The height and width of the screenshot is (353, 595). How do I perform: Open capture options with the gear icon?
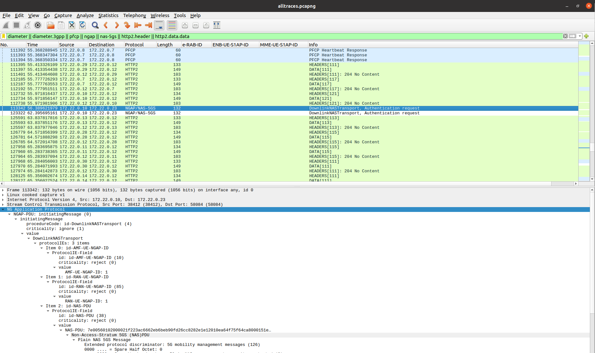37,25
